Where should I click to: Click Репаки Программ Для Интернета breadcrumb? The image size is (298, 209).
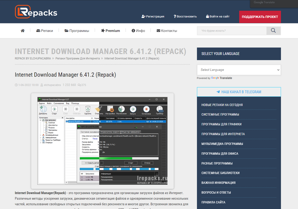[77, 59]
